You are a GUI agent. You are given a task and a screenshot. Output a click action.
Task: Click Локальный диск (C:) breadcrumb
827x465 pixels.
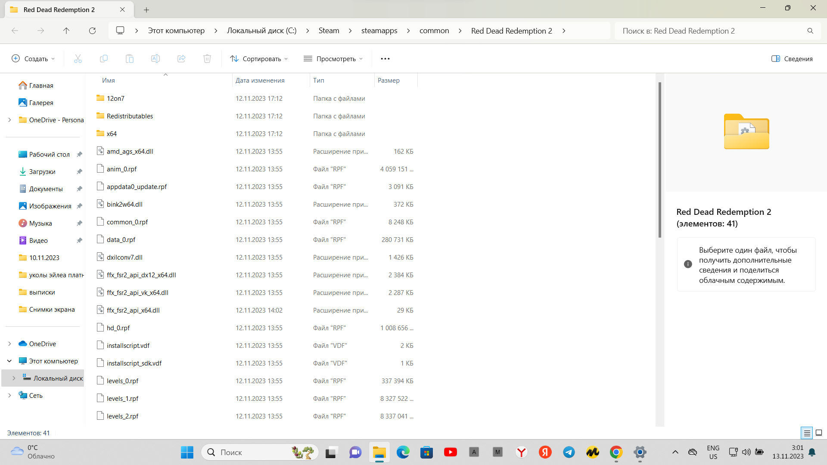pos(262,31)
